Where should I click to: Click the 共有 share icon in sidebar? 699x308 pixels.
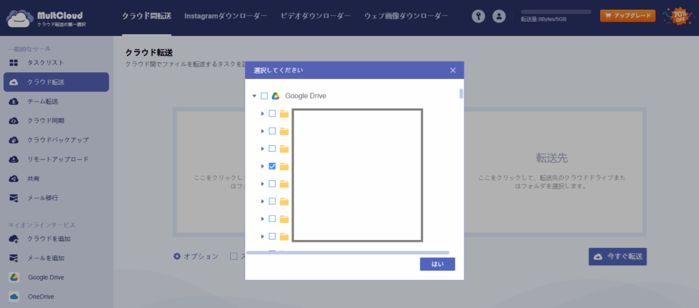pos(14,179)
